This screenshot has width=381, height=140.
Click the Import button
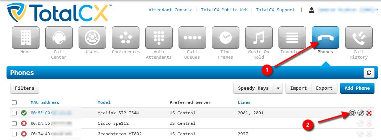[298, 88]
